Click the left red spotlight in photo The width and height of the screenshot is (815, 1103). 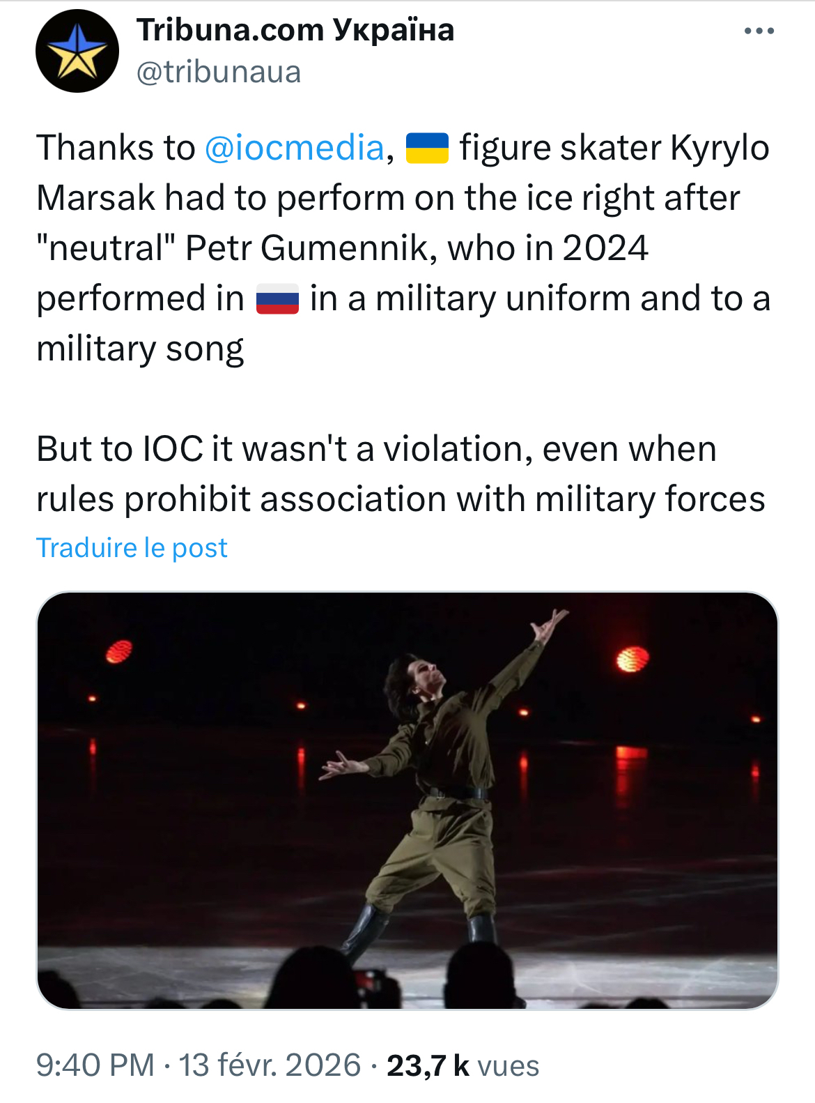pyautogui.click(x=119, y=651)
